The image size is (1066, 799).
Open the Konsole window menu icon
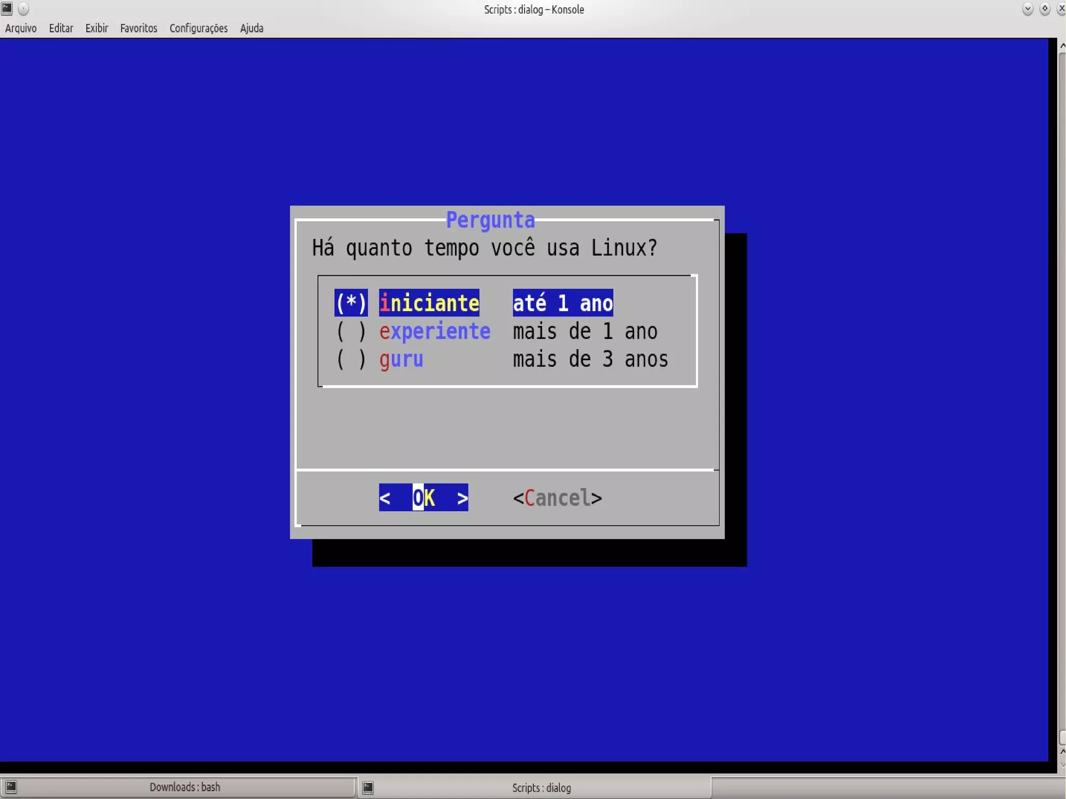tap(7, 8)
